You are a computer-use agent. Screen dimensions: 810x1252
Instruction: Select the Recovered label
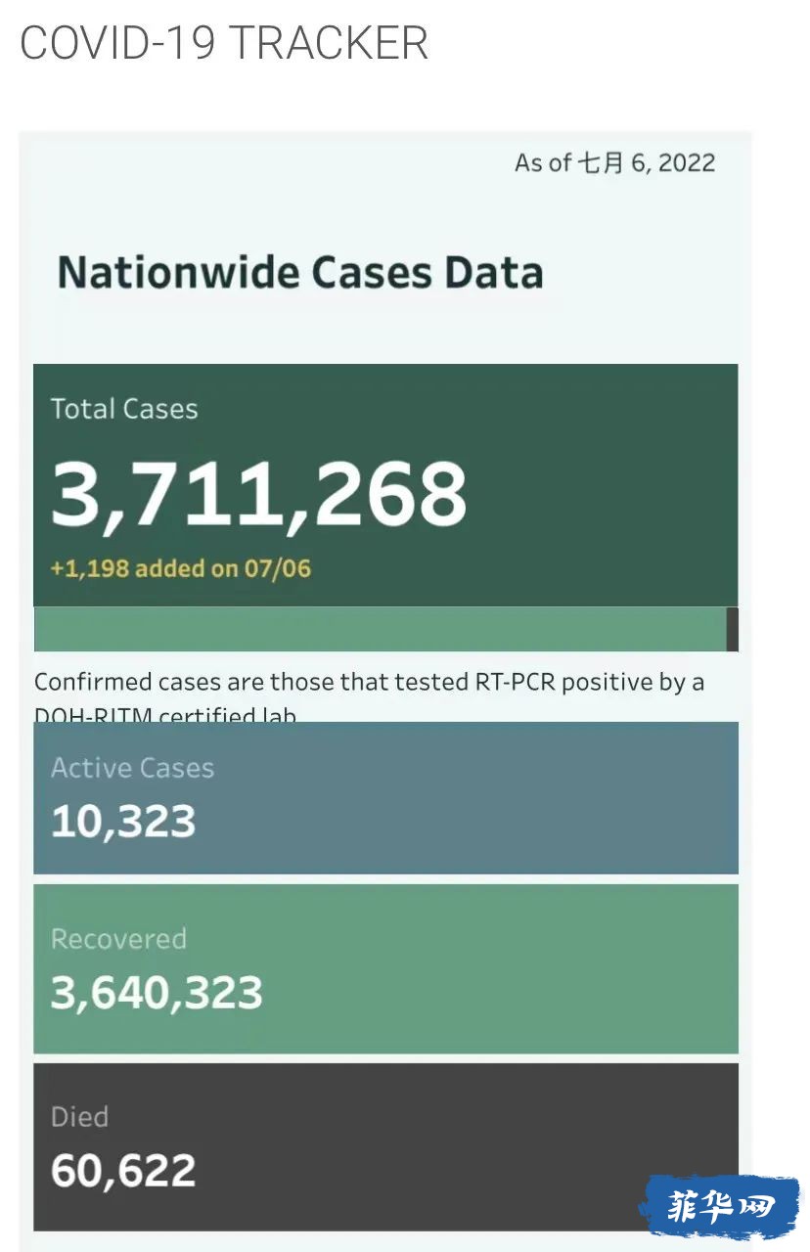(x=118, y=939)
